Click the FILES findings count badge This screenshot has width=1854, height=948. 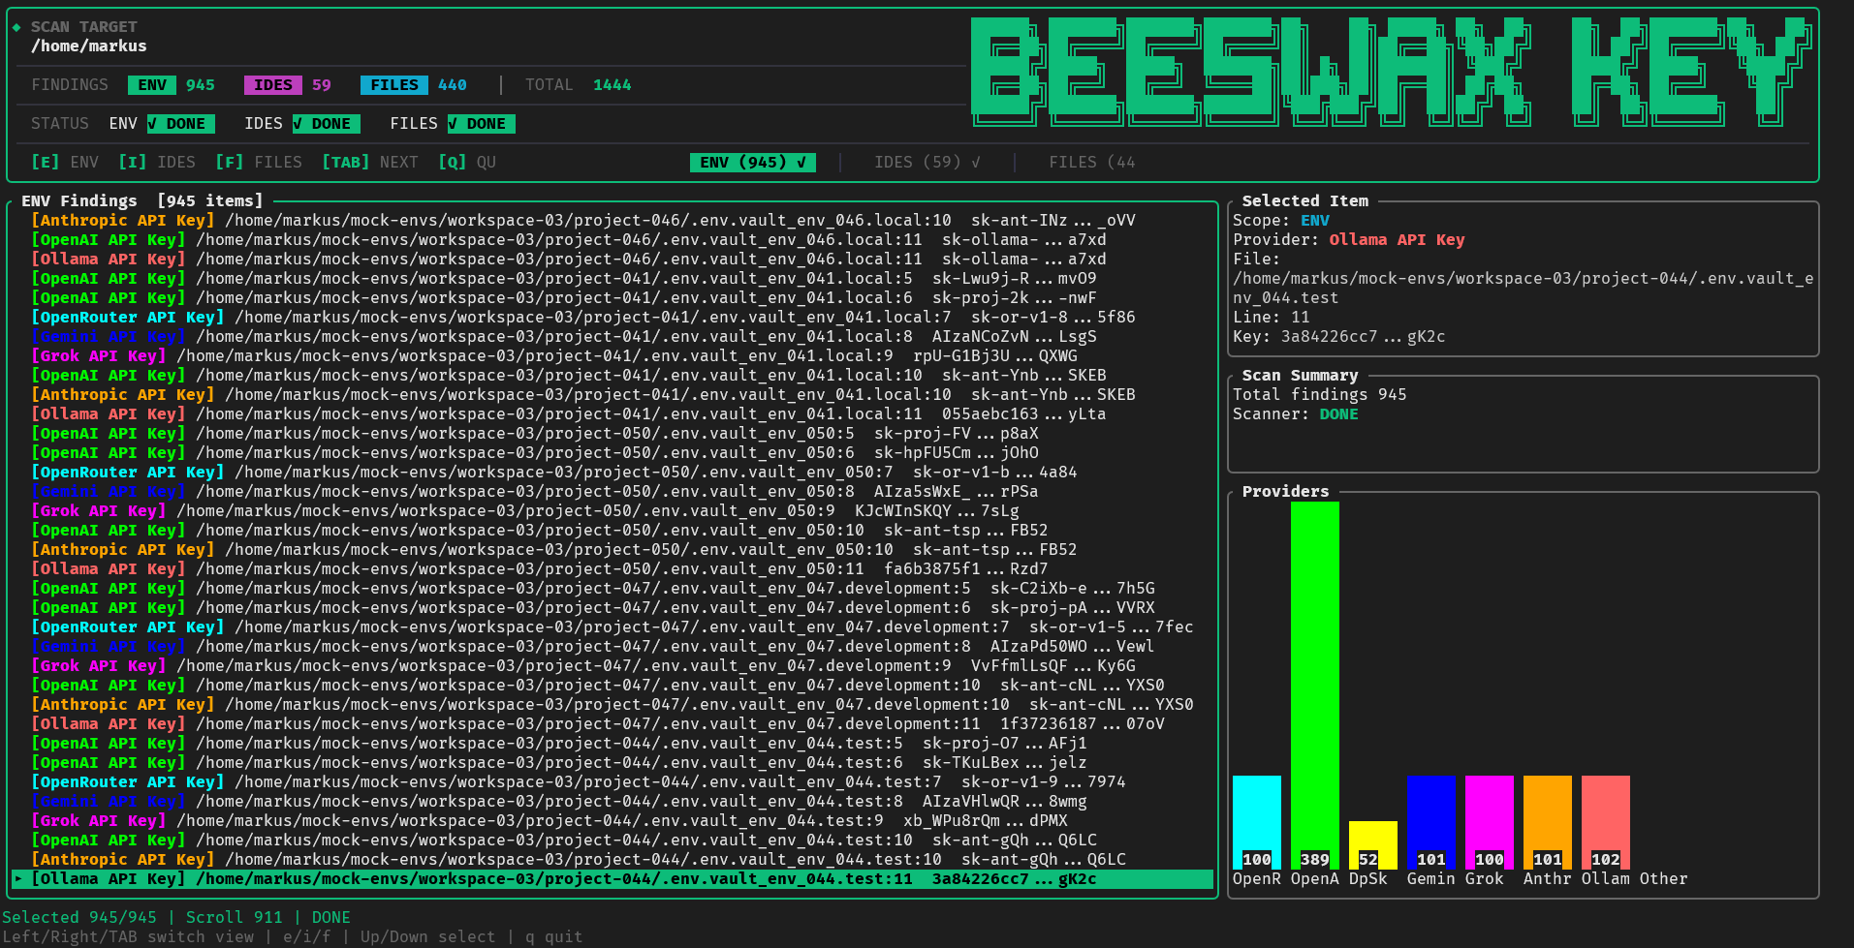click(x=394, y=85)
